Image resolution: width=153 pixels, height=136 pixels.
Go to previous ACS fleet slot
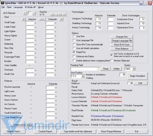point(25,14)
